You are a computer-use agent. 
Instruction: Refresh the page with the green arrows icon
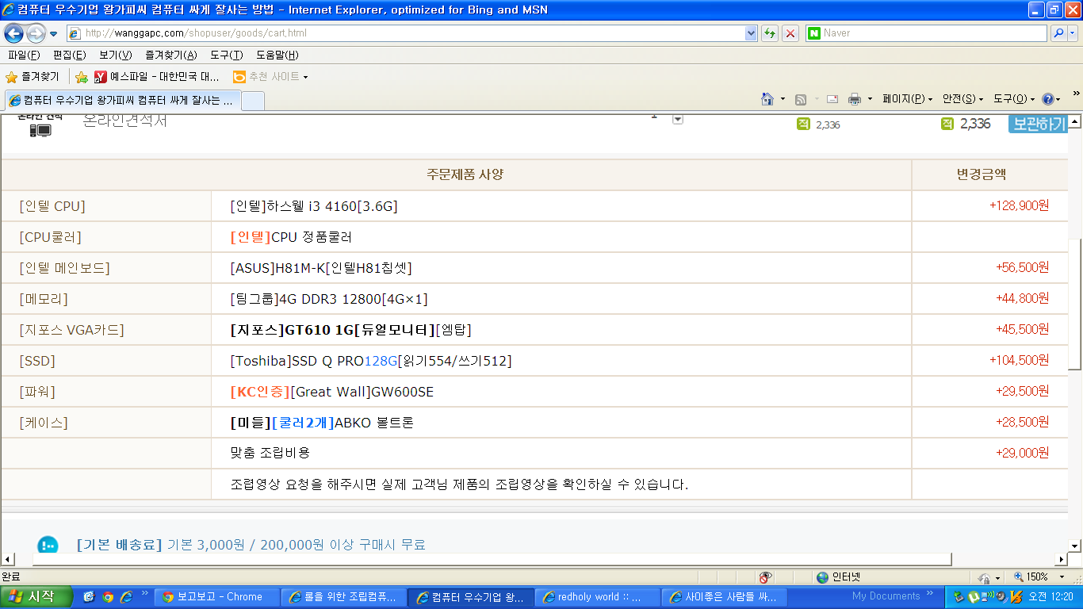click(x=769, y=33)
